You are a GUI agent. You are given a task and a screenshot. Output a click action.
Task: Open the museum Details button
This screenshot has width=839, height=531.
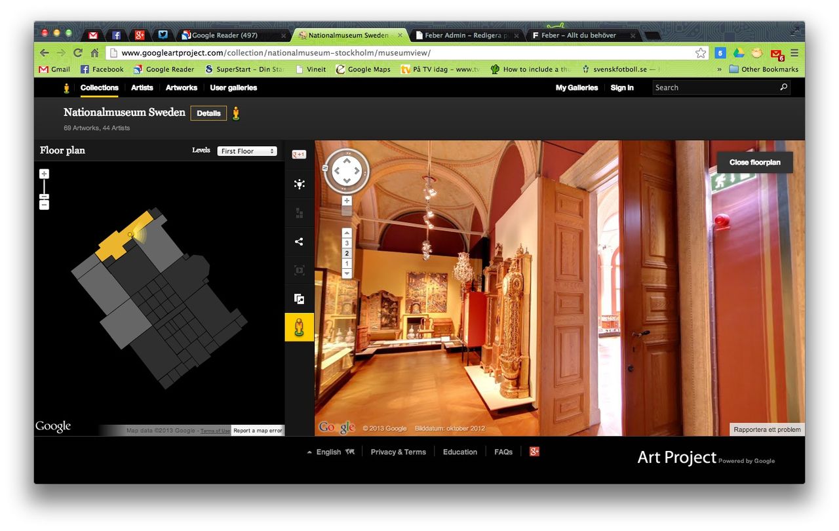pos(208,113)
